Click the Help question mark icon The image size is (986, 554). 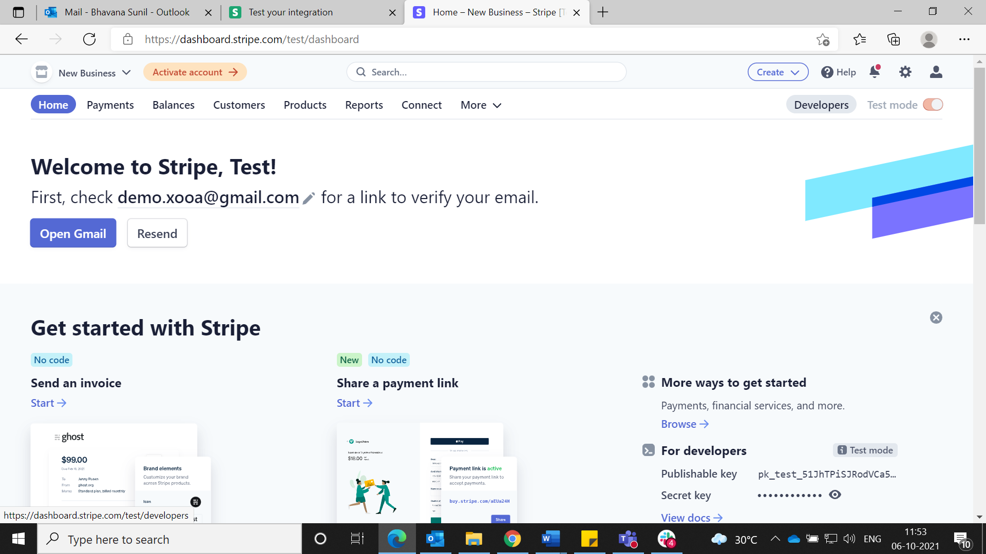[827, 72]
